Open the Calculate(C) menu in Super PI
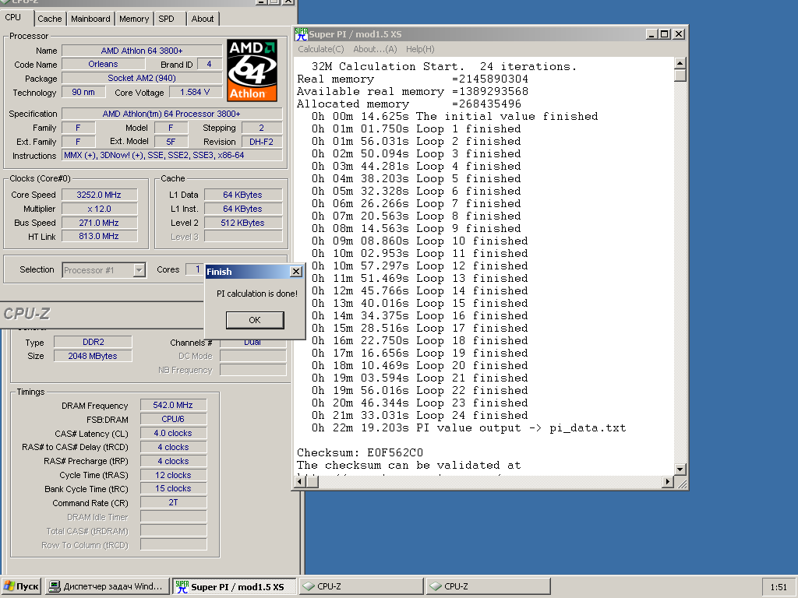This screenshot has height=598, width=798. point(320,49)
